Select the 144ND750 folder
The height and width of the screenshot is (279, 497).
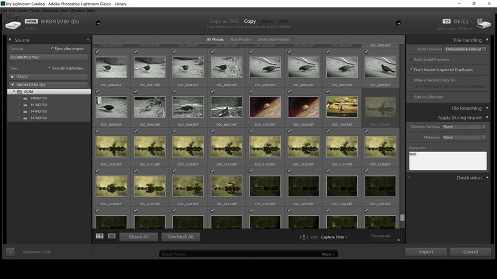pyautogui.click(x=39, y=112)
